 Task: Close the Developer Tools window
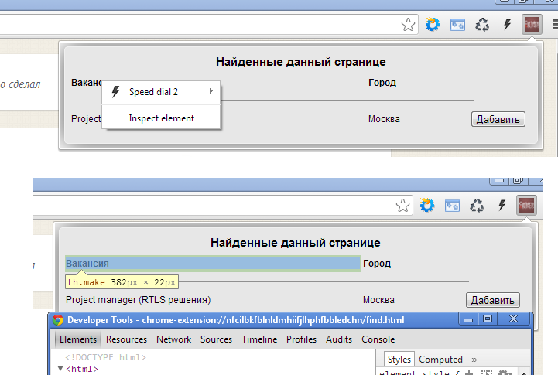513,319
